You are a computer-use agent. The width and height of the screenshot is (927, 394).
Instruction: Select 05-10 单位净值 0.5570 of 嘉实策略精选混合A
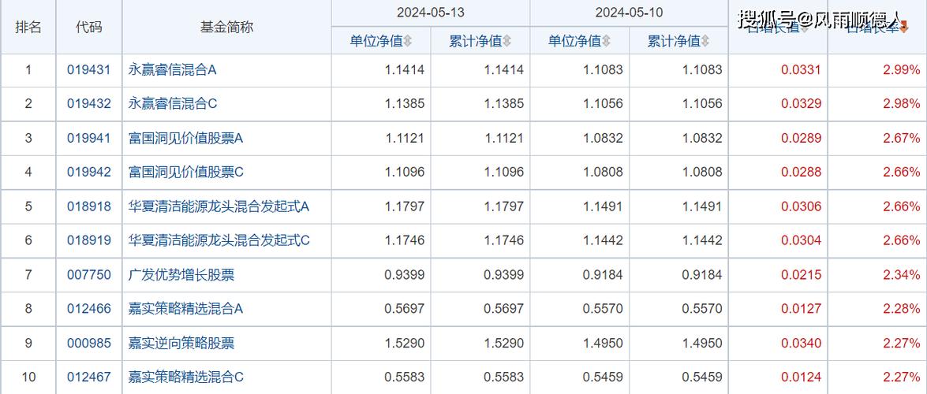603,309
